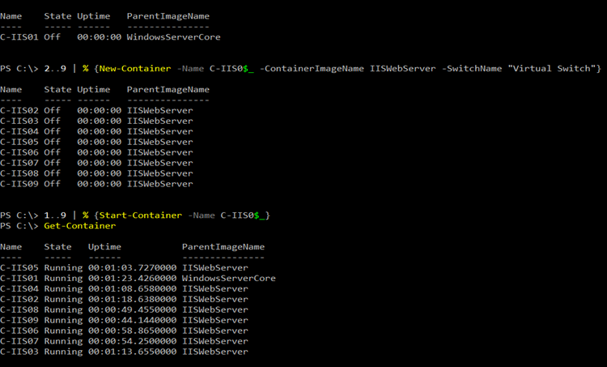This screenshot has width=607, height=367.
Task: Click the Get-Container command text
Action: [x=80, y=226]
